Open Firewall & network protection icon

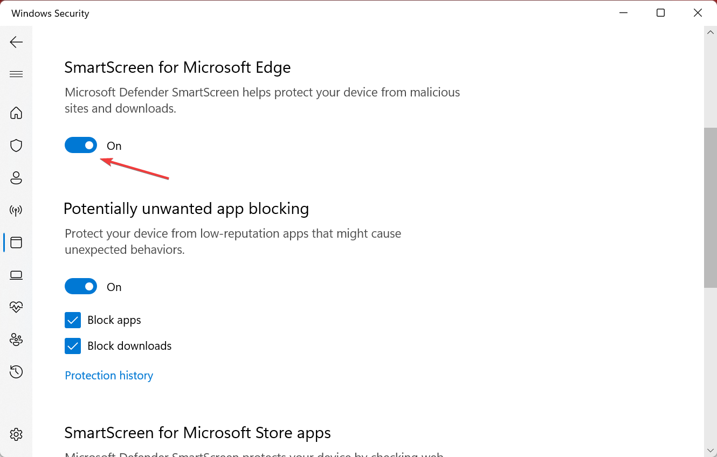(16, 210)
